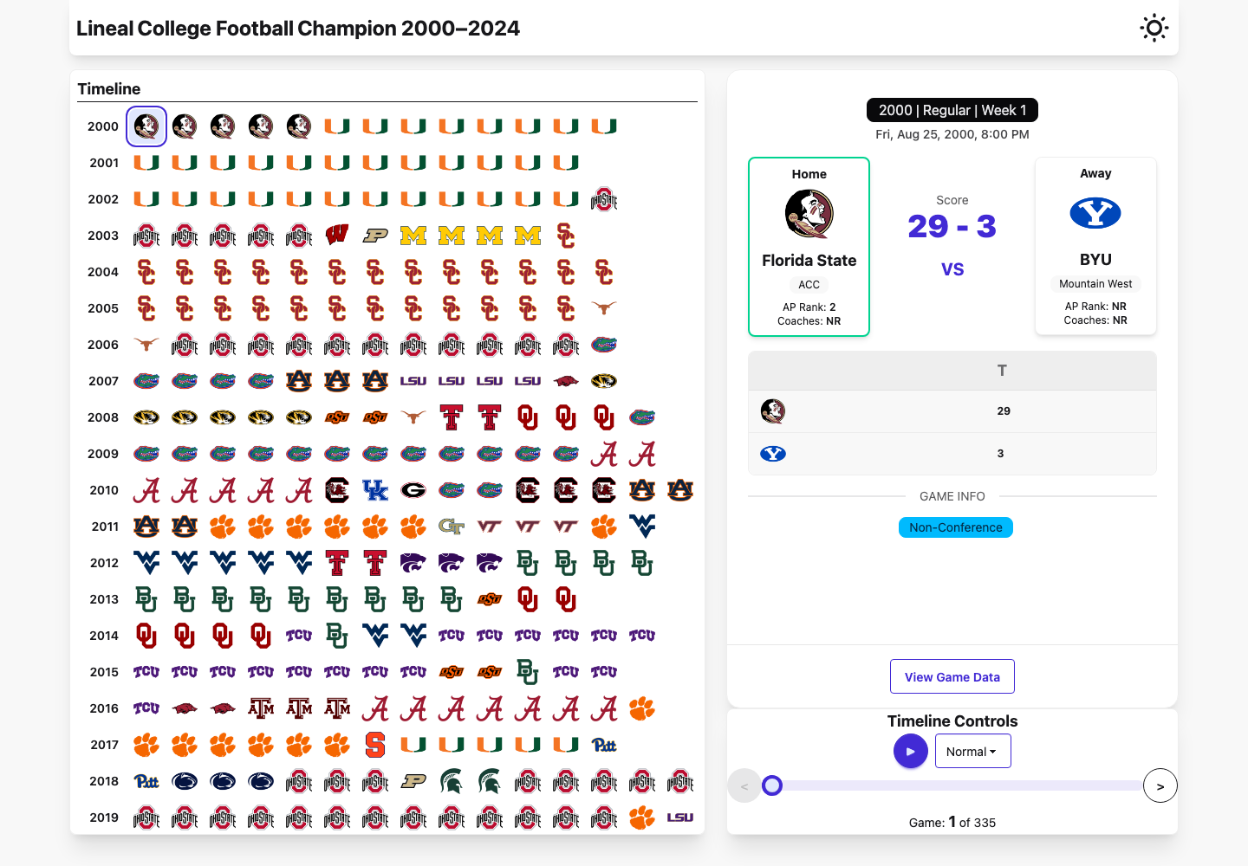Image resolution: width=1248 pixels, height=866 pixels.
Task: Click the 2014 year label
Action: (x=104, y=636)
